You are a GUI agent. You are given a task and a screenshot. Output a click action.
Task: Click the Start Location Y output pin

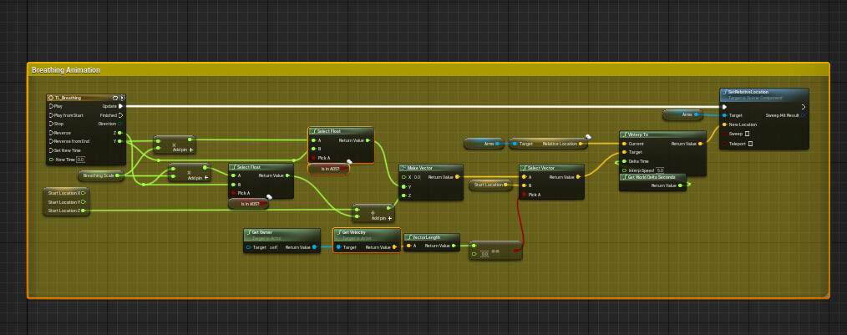tap(84, 201)
